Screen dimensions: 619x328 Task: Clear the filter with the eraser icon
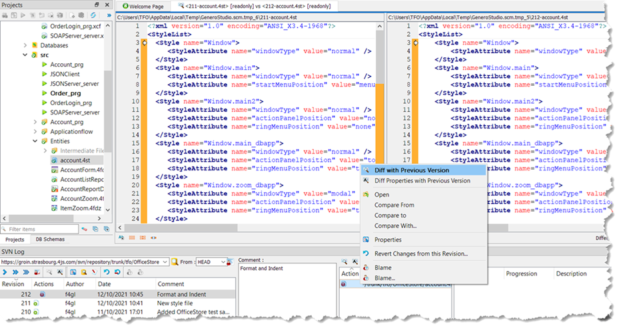coord(85,229)
